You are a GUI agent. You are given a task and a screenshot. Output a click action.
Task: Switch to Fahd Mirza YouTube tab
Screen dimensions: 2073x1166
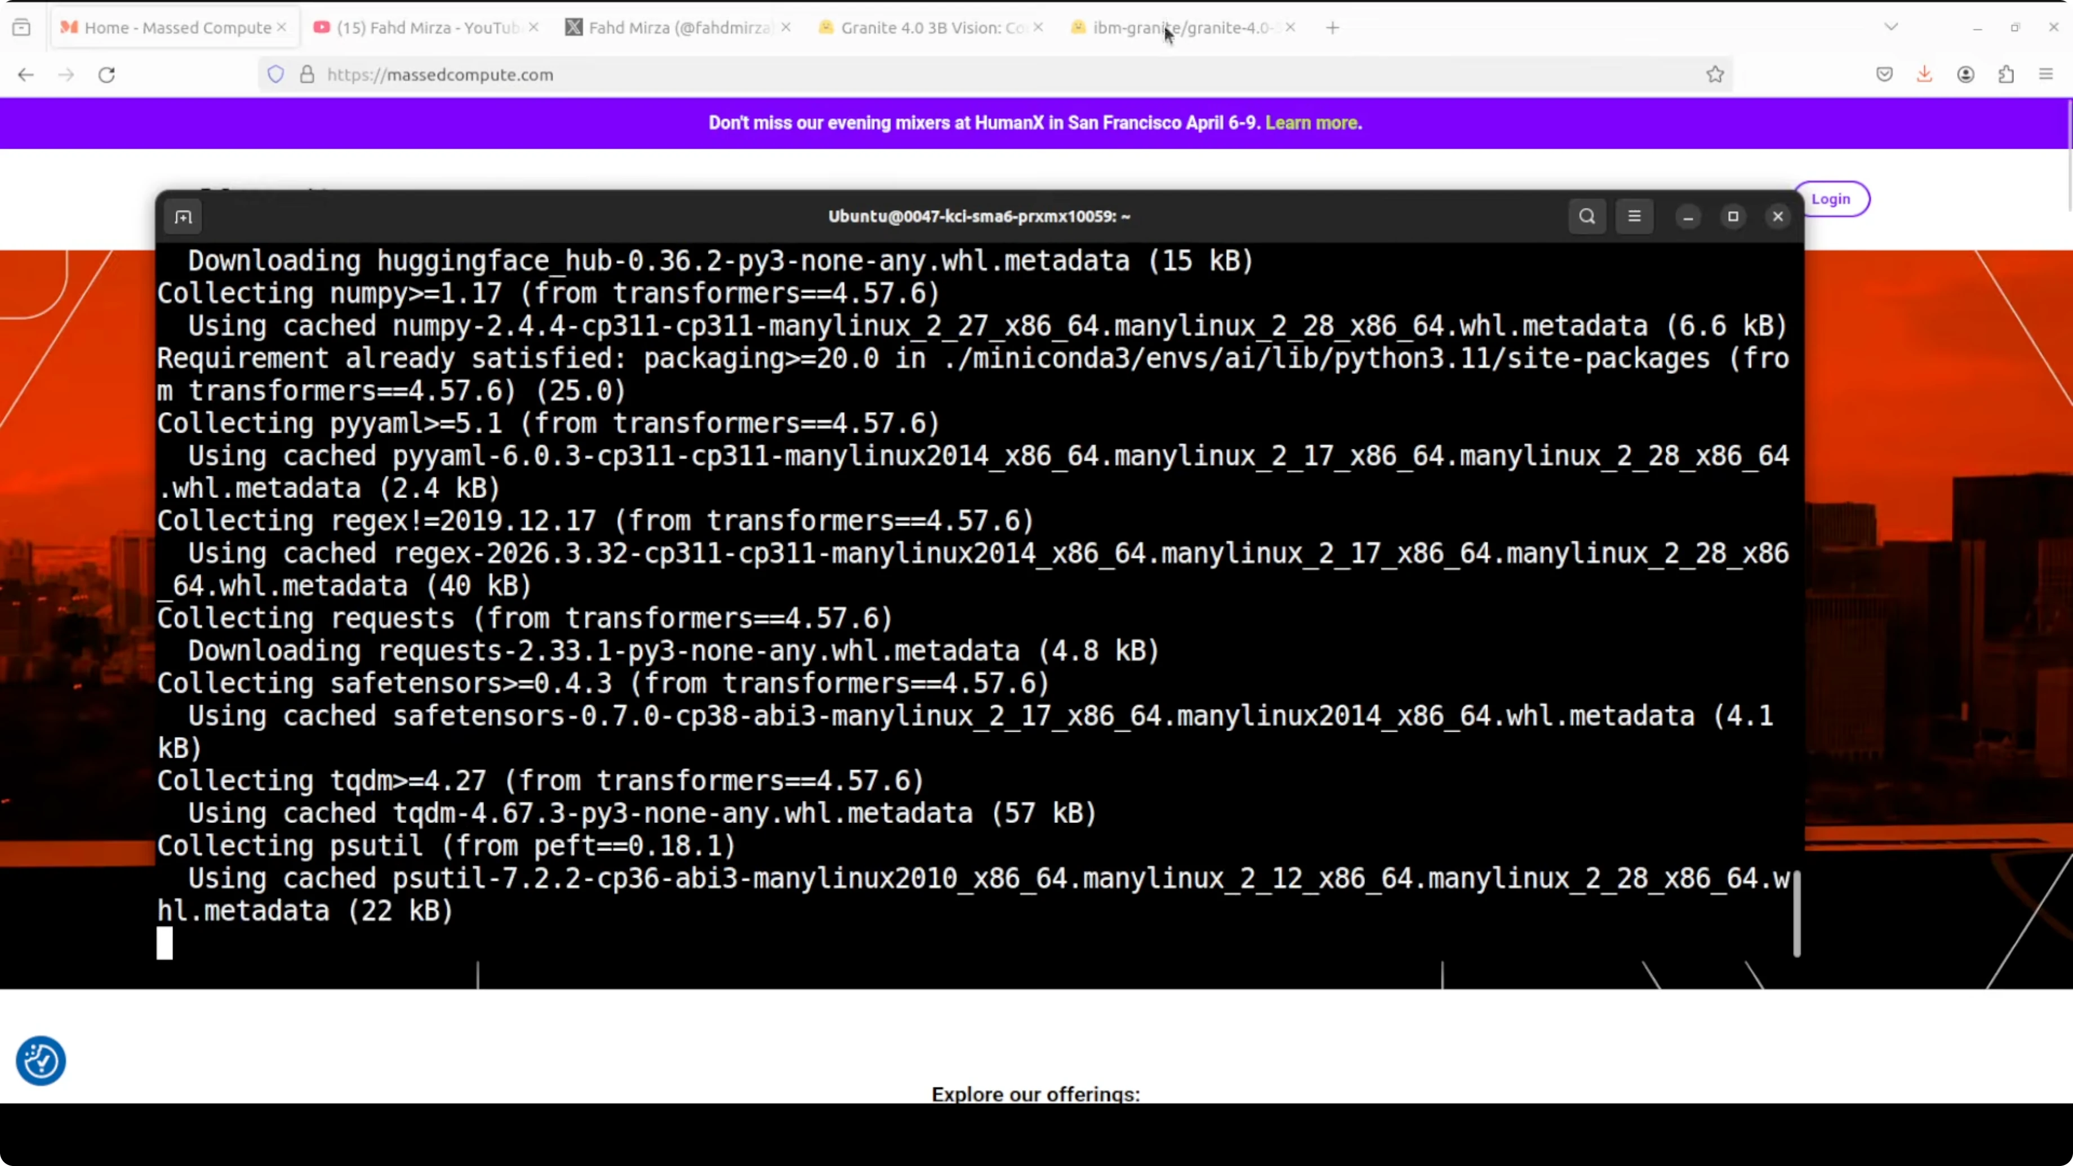426,28
